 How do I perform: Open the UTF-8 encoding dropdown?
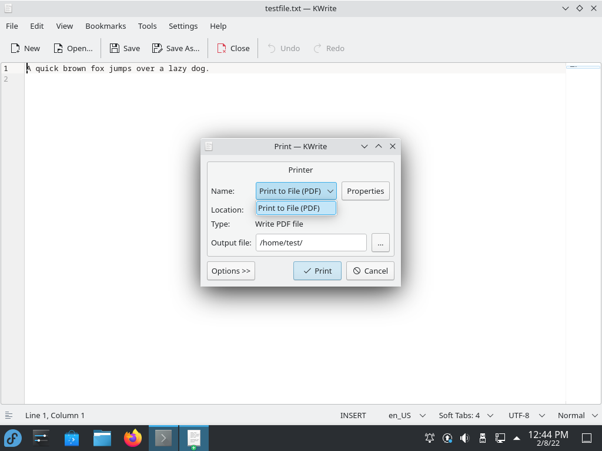click(526, 415)
